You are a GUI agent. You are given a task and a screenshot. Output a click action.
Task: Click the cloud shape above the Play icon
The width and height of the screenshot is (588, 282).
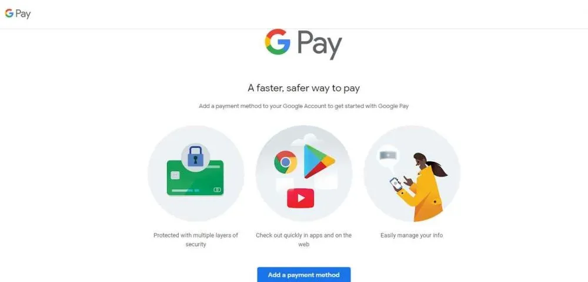tap(307, 140)
